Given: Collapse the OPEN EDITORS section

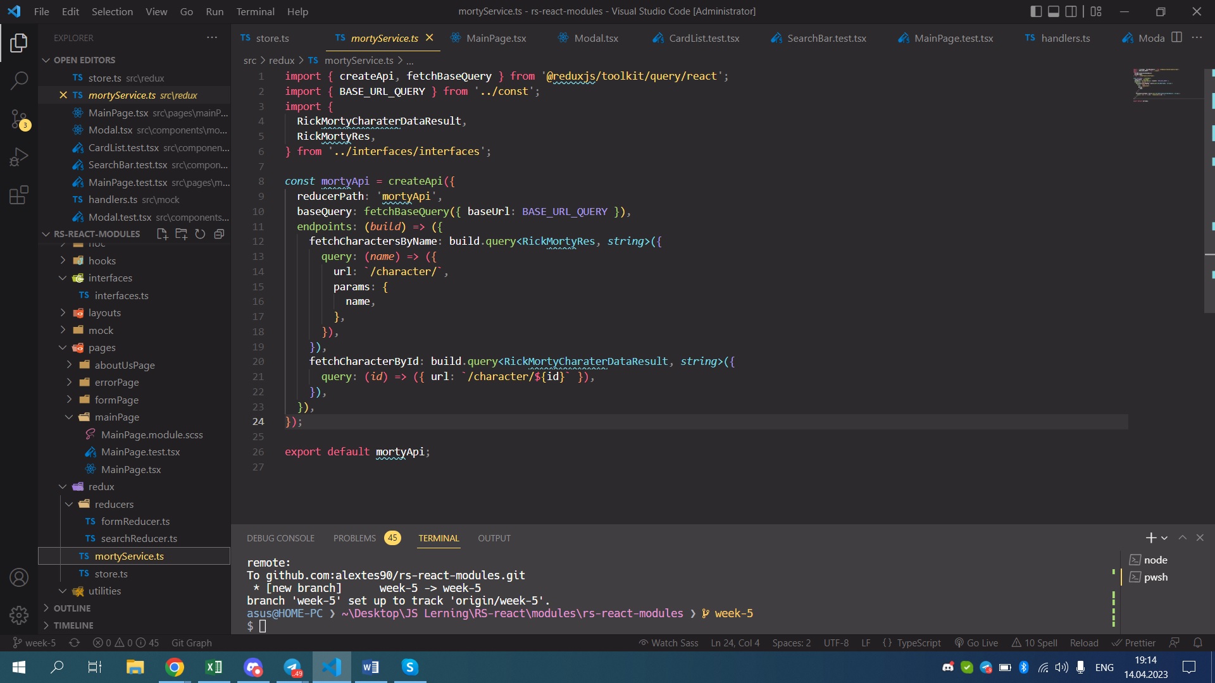Looking at the screenshot, I should tap(84, 60).
